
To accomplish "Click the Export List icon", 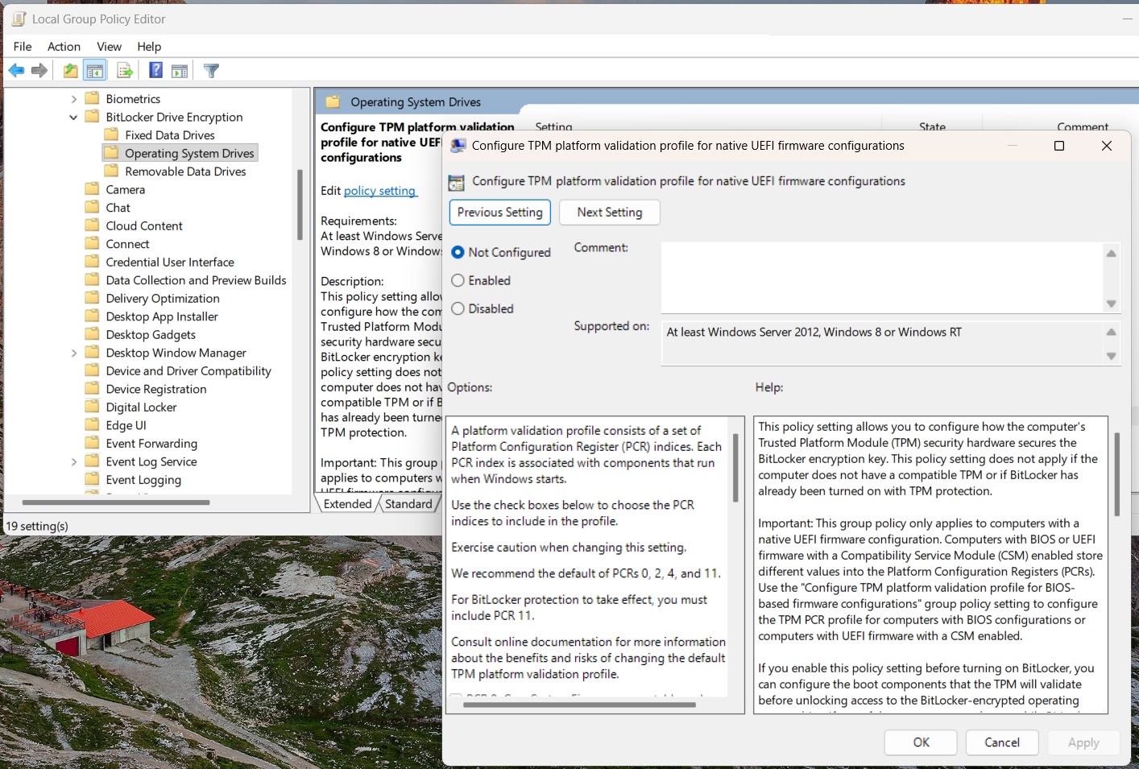I will click(x=125, y=70).
